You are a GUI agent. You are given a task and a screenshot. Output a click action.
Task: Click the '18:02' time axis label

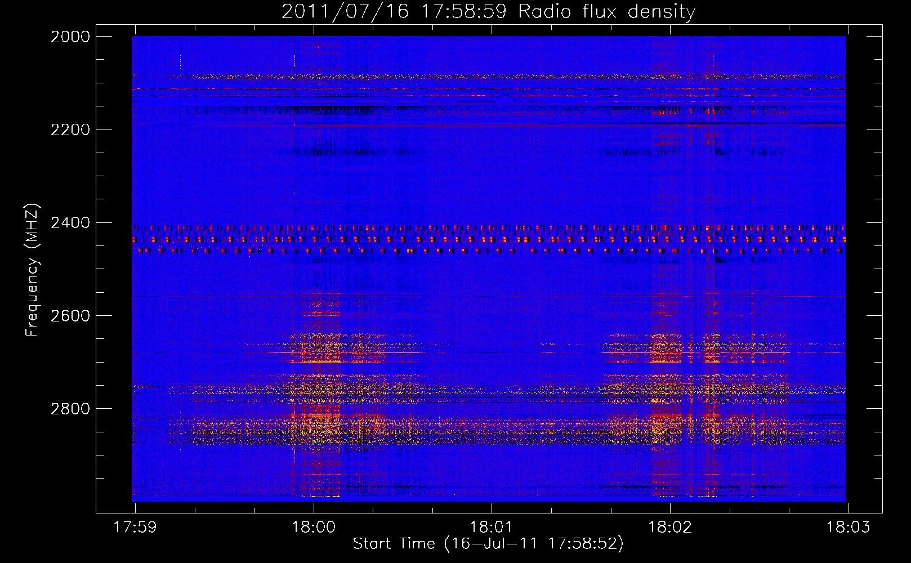pyautogui.click(x=670, y=527)
